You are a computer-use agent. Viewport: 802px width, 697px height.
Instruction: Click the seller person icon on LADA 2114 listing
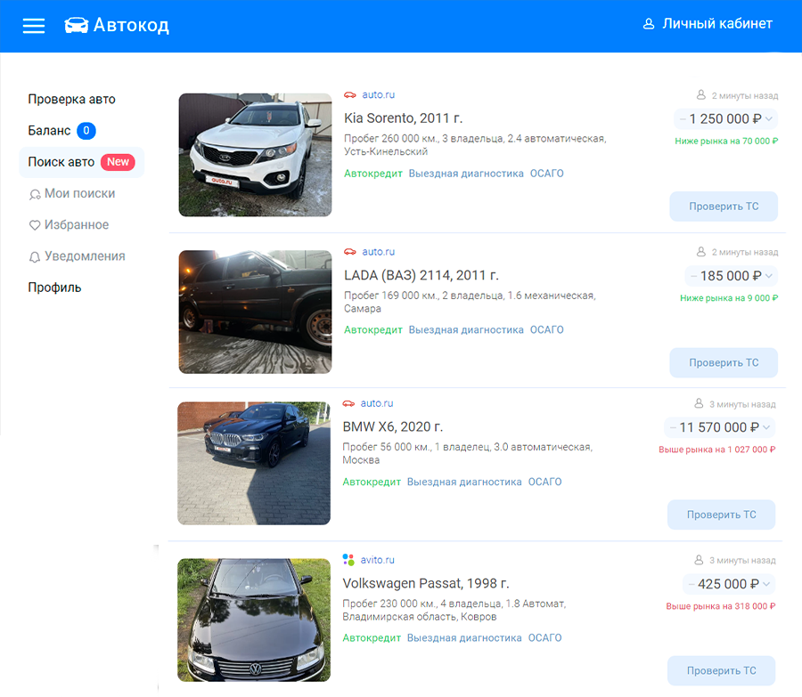point(700,252)
